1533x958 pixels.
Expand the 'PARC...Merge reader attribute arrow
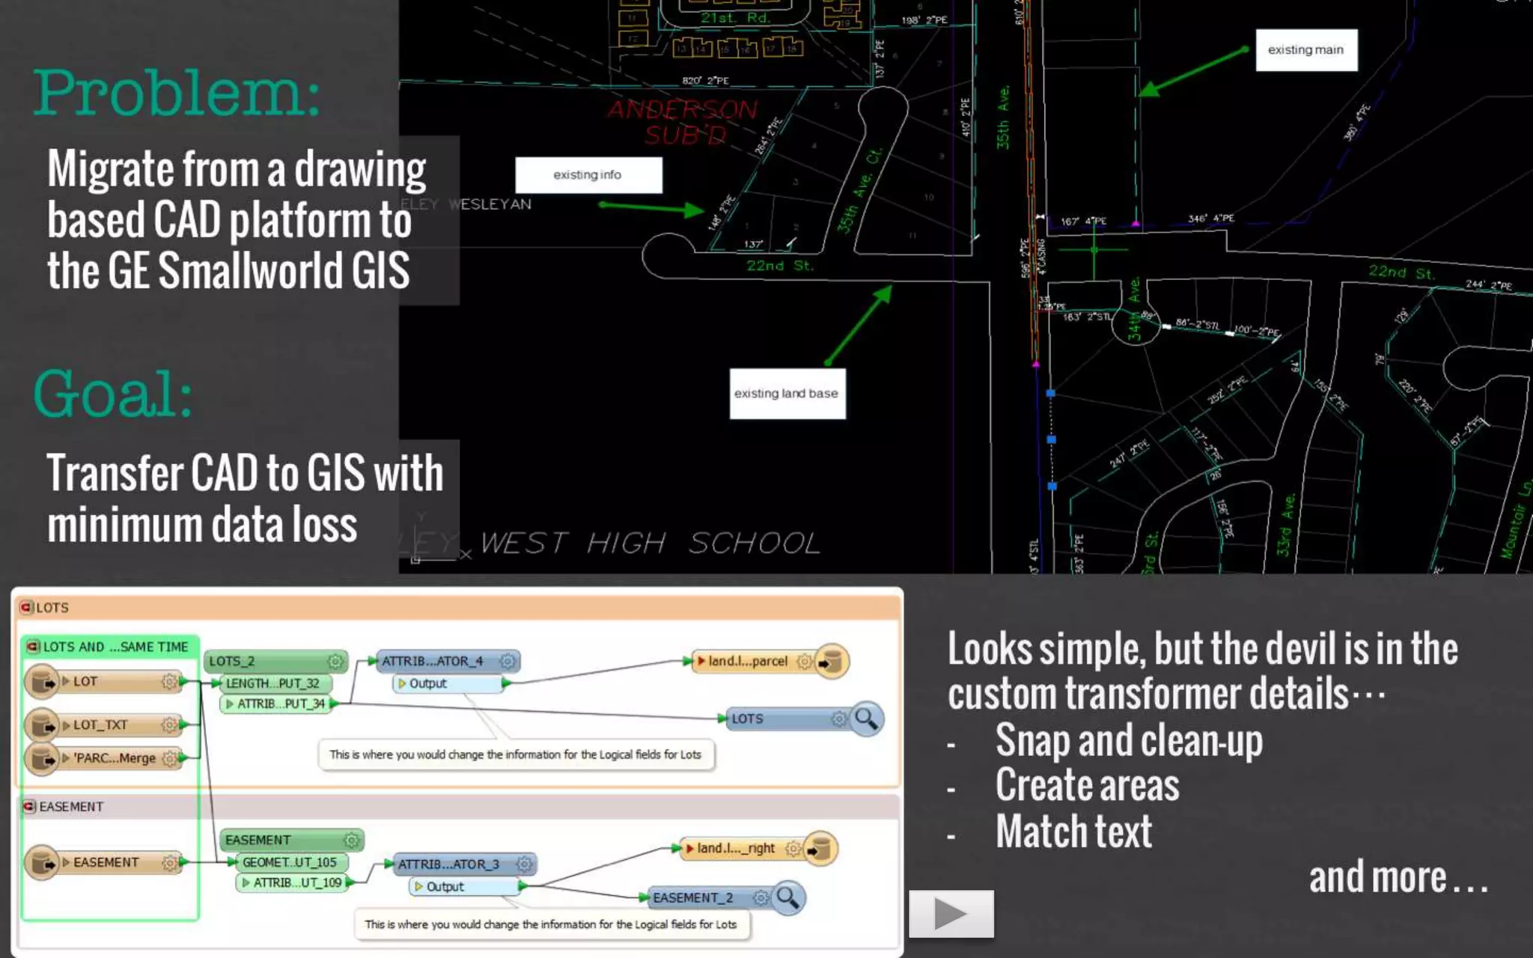tap(66, 758)
